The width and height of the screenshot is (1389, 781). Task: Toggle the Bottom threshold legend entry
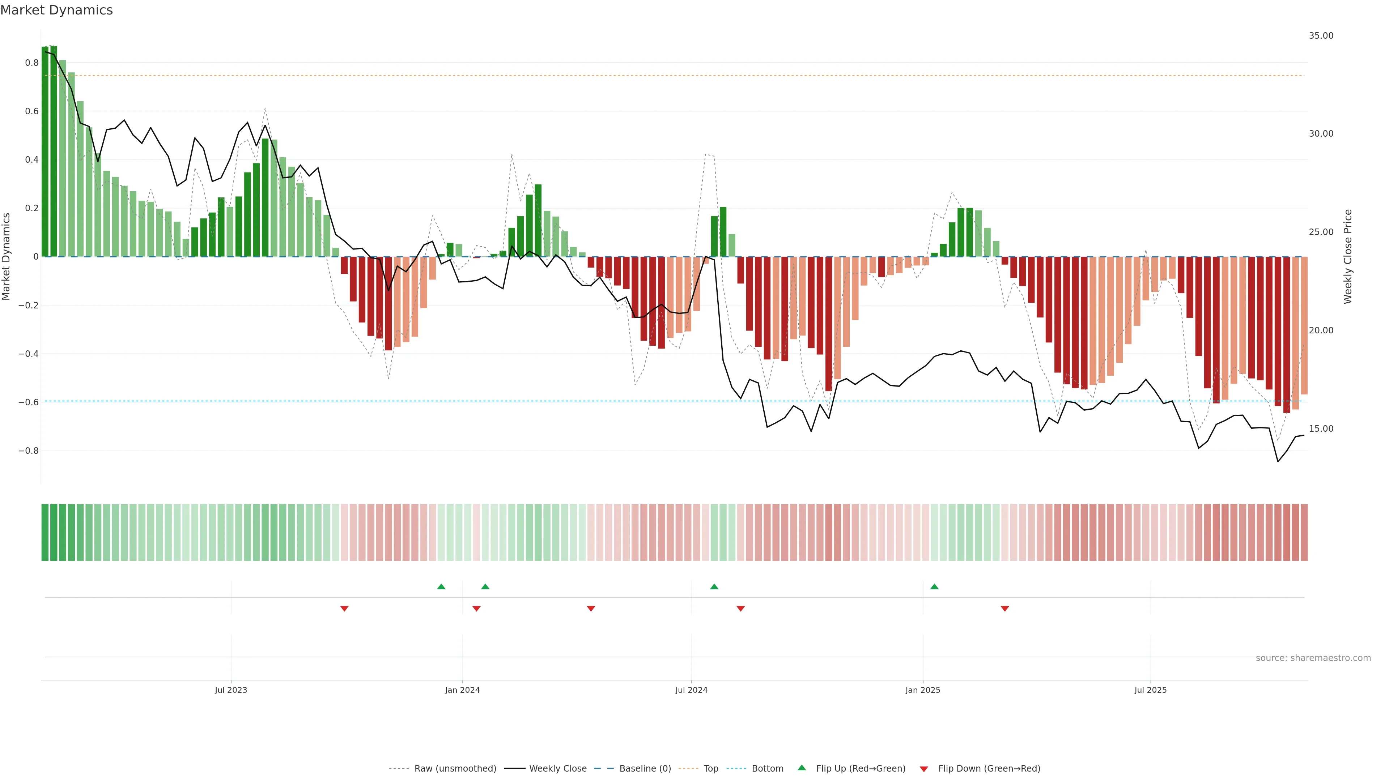[x=767, y=768]
